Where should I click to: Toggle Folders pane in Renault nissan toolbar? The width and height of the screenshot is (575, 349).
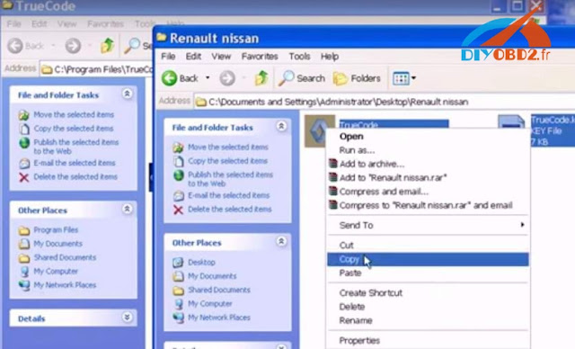tap(357, 78)
